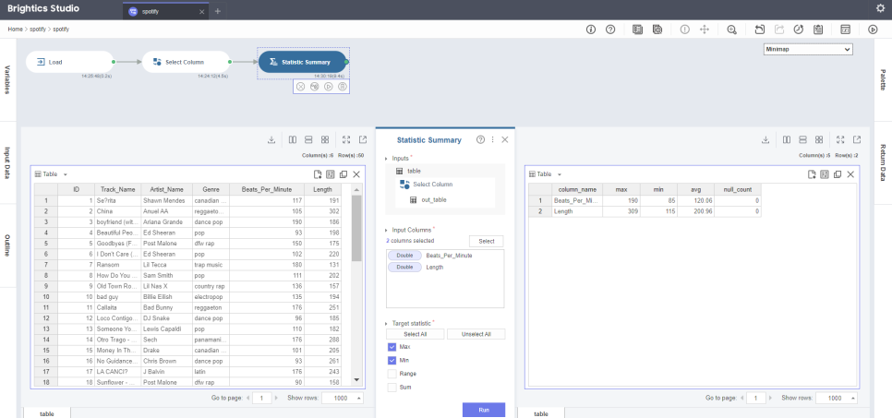Collapse the Target statistic section
This screenshot has width=892, height=418.
[387, 323]
